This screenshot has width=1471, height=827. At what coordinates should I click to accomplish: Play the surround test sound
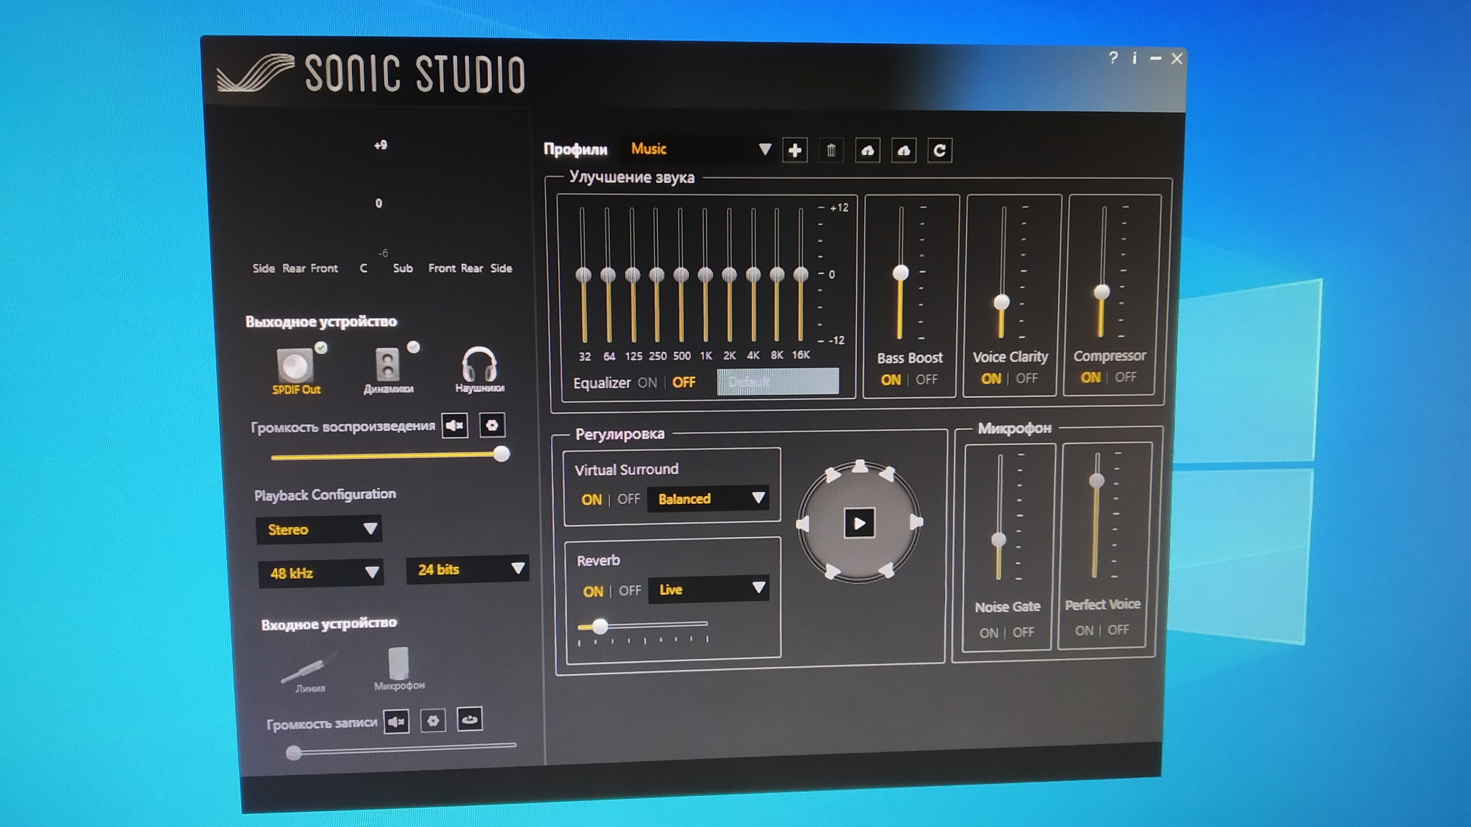click(x=859, y=523)
